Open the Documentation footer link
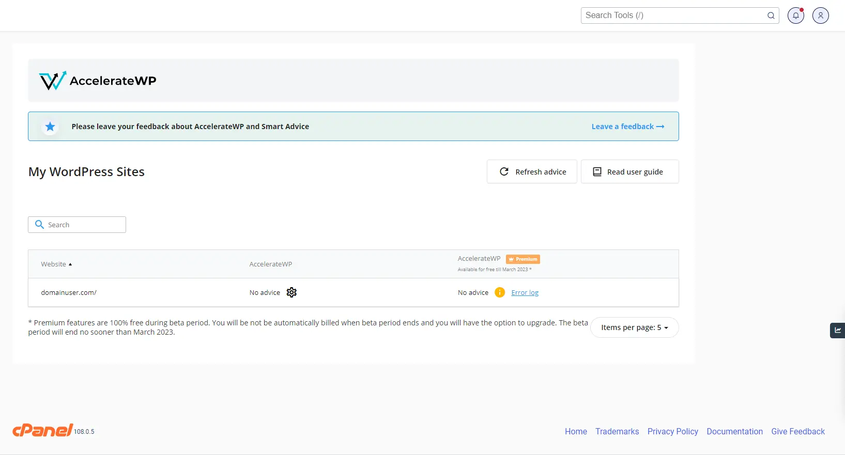Viewport: 845px width, 455px height. click(x=734, y=431)
